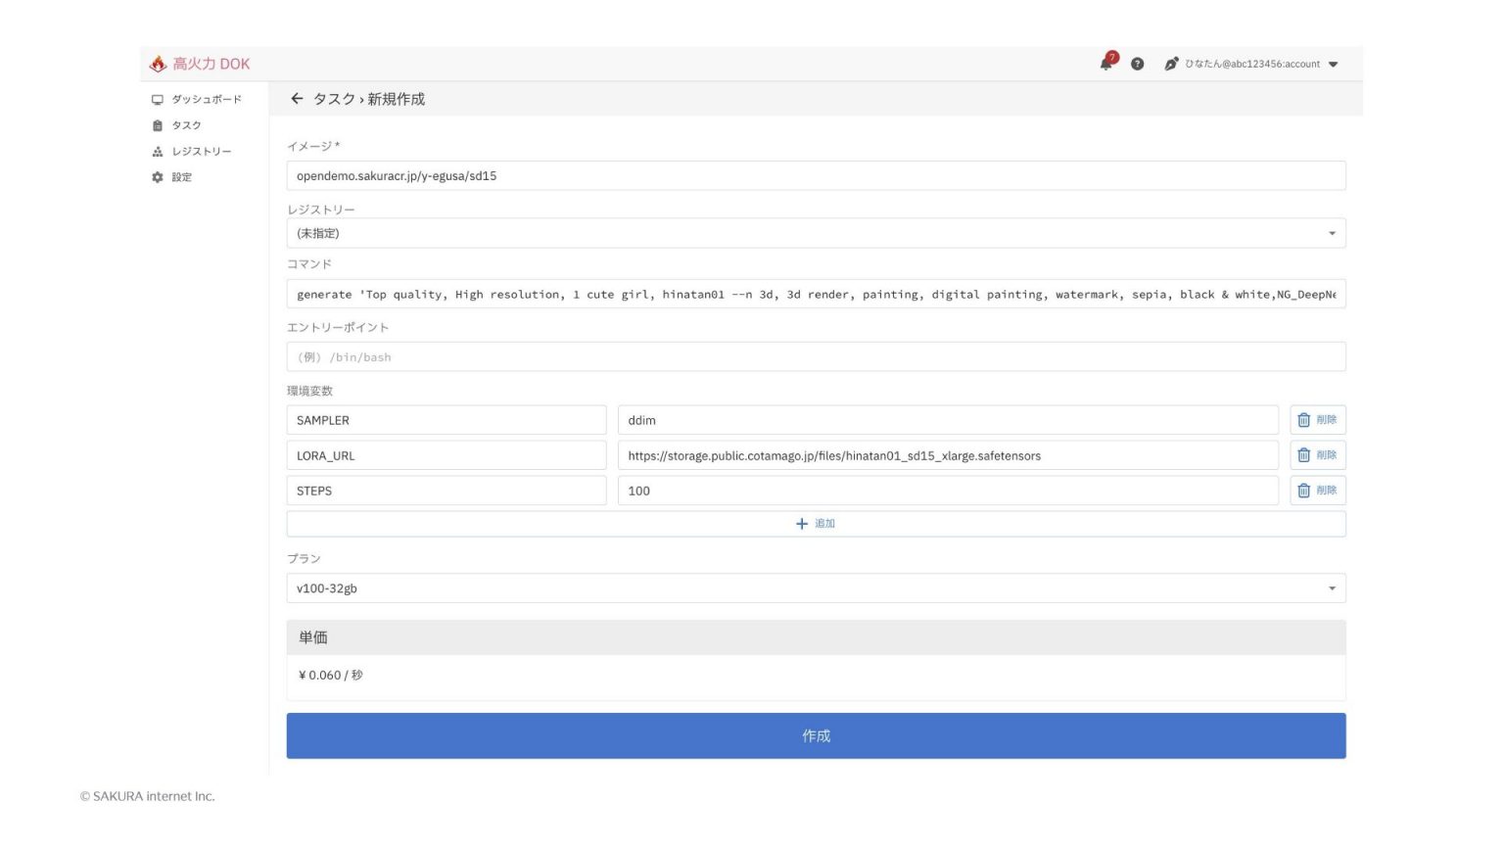Open the レジストリー selection dropdown
Image resolution: width=1504 pixels, height=846 pixels.
(x=1331, y=233)
